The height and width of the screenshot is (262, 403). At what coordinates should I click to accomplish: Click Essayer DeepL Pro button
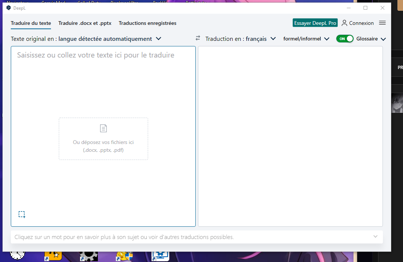[315, 23]
